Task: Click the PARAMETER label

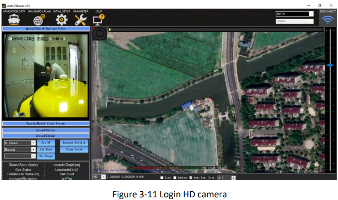Action: (x=81, y=11)
